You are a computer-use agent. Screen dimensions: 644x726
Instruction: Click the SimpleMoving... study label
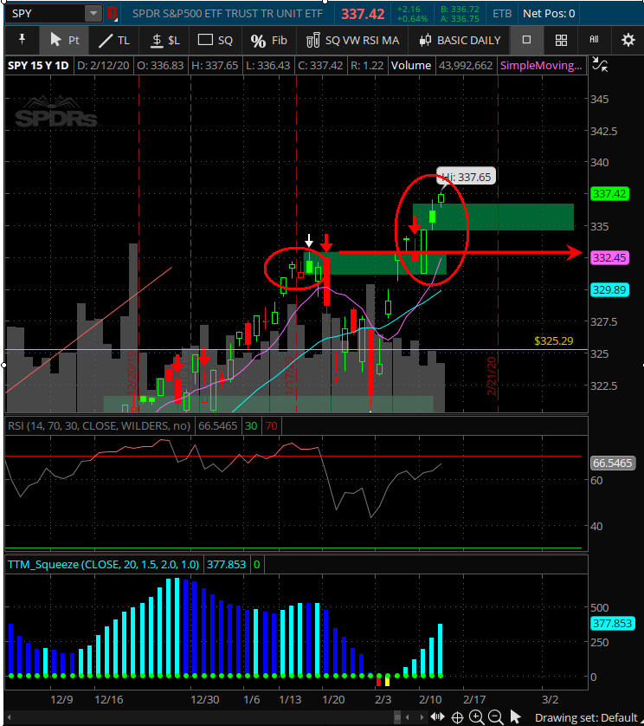541,65
